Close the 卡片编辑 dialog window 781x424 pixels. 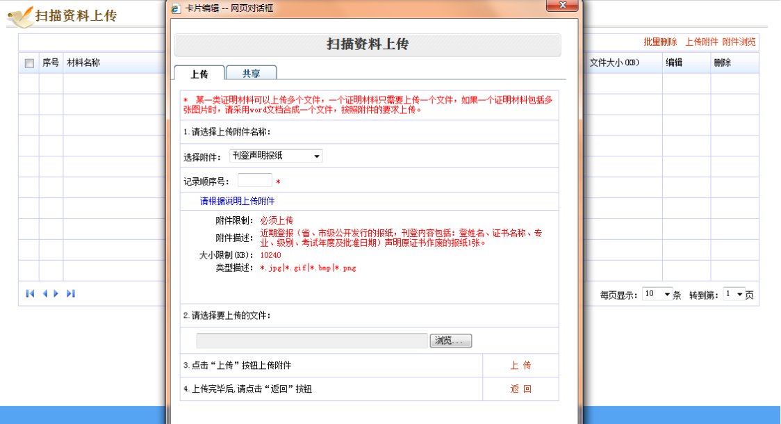tap(562, 5)
